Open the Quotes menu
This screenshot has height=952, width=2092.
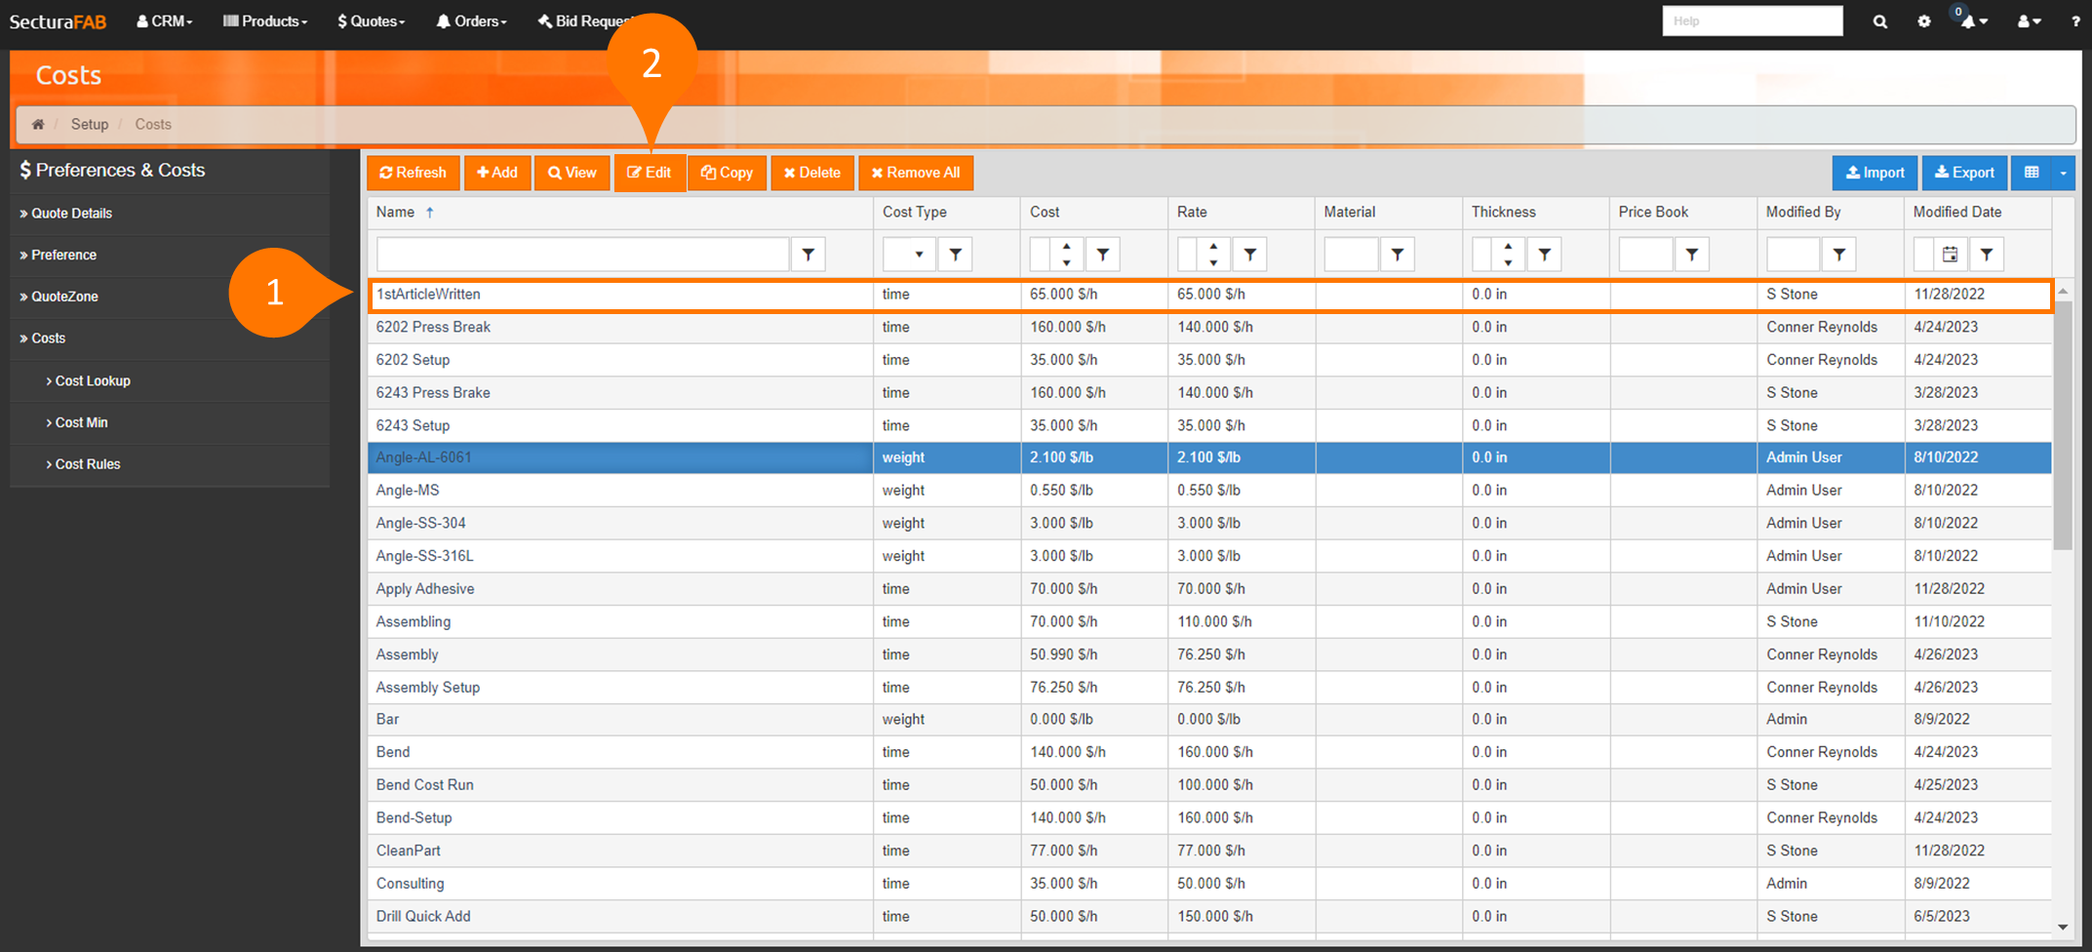(371, 21)
